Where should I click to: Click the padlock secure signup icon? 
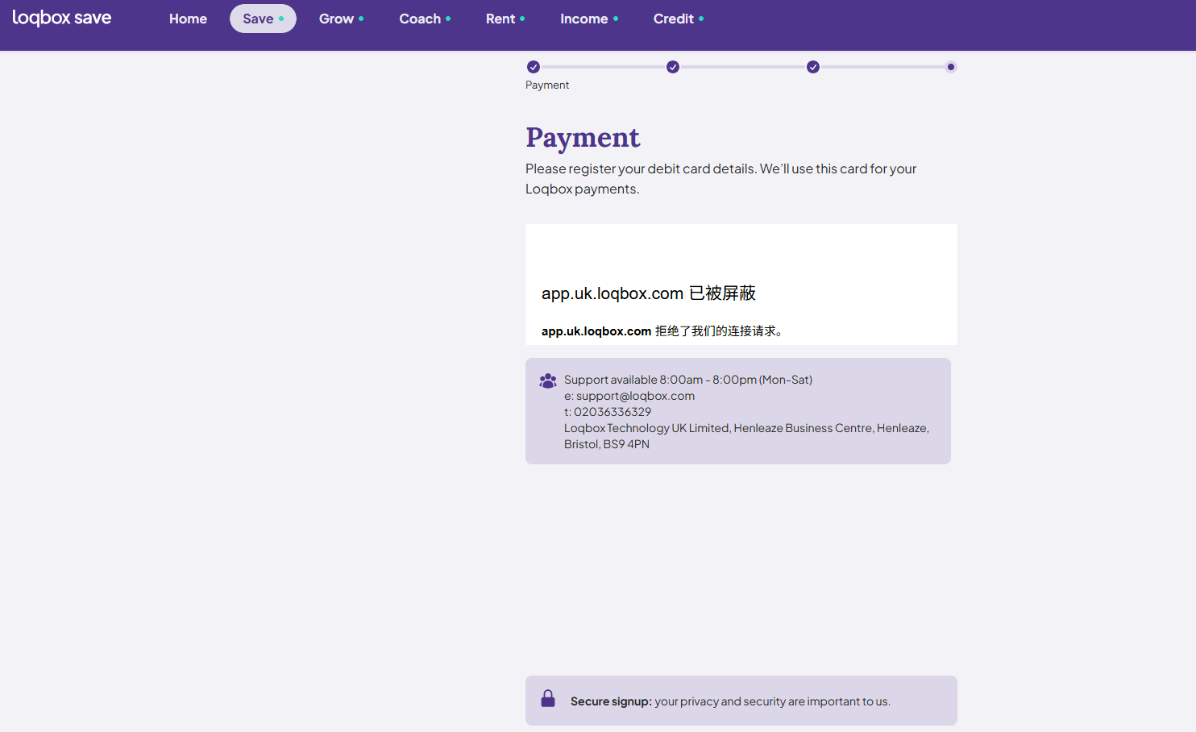click(x=548, y=698)
